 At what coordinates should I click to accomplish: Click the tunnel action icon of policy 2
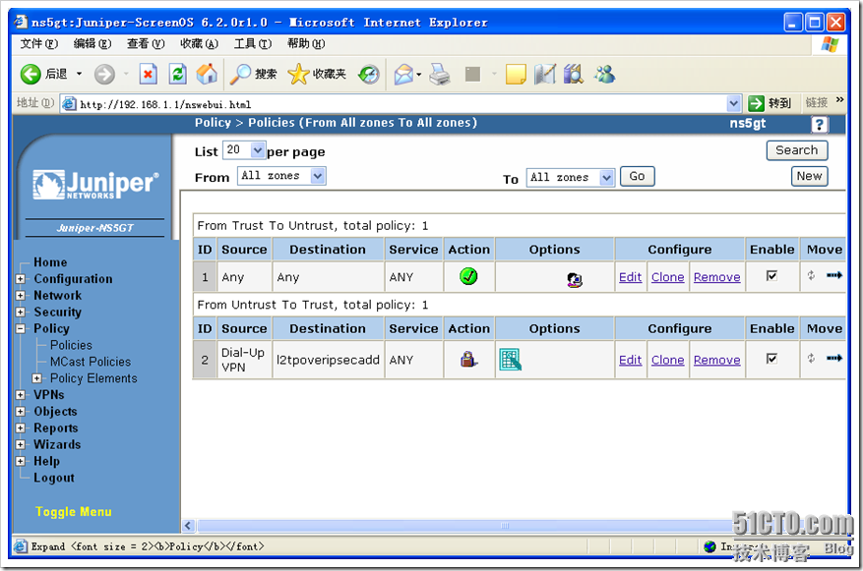[468, 360]
